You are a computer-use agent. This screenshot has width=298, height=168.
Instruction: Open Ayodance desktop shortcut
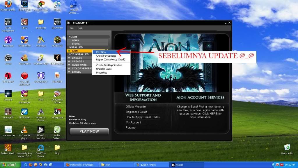tap(8, 41)
